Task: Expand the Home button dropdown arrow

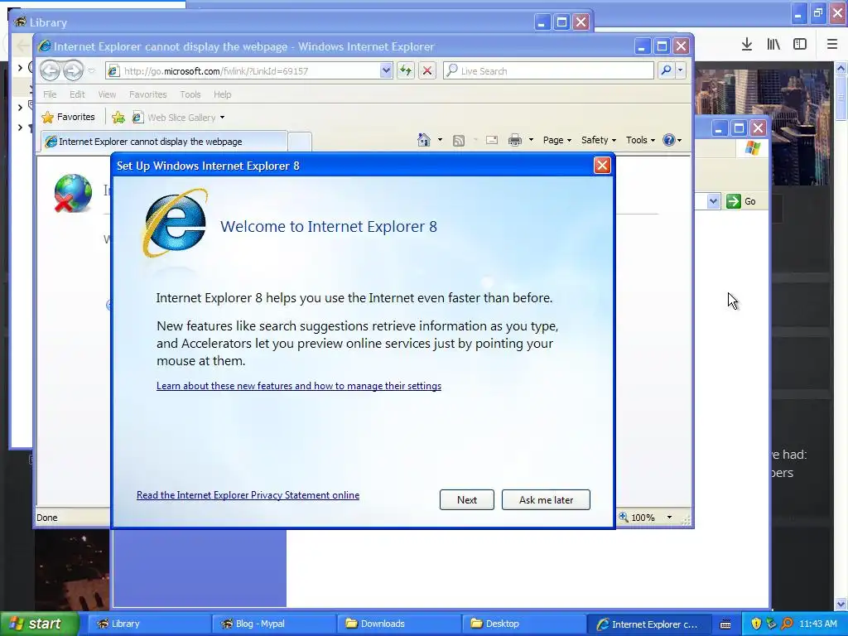Action: 440,140
